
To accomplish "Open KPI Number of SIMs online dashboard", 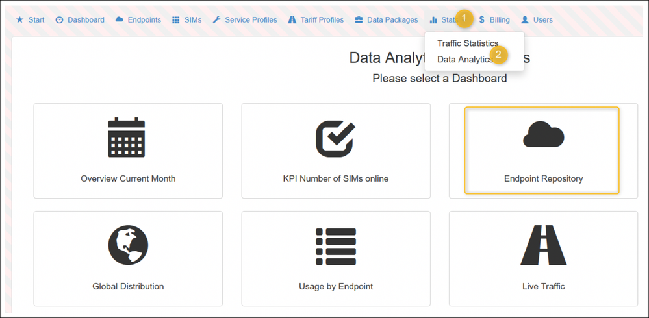I will [336, 151].
